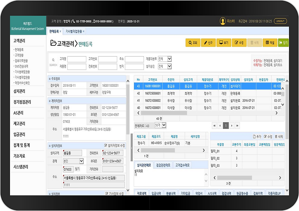Viewport: 299px width, 211px height.
Task: Open the 입금내역 bottom tab
Action: [156, 193]
